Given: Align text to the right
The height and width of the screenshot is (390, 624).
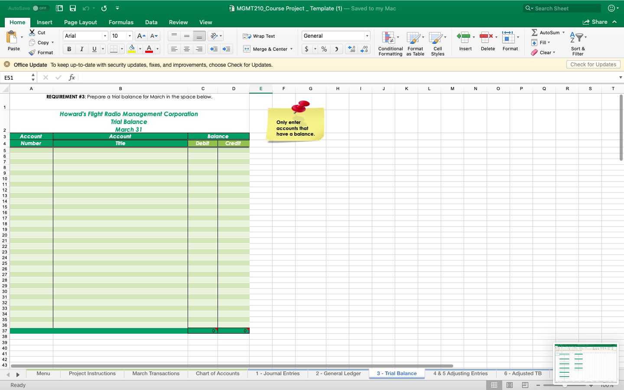Looking at the screenshot, I should pos(199,49).
